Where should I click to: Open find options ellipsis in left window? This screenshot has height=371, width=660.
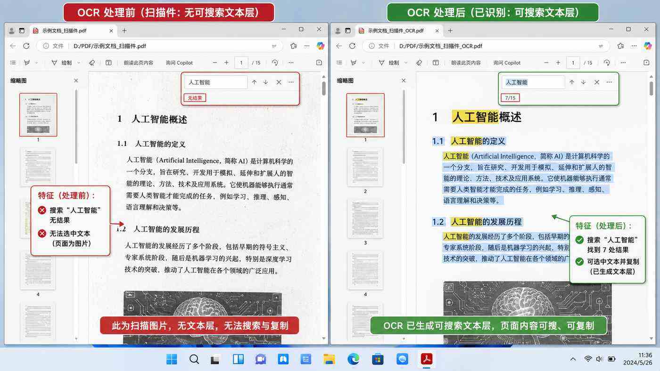point(291,82)
